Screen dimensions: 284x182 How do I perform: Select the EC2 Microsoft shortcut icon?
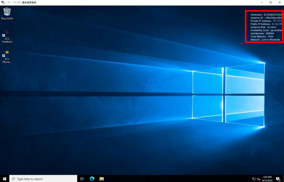[x=7, y=57]
